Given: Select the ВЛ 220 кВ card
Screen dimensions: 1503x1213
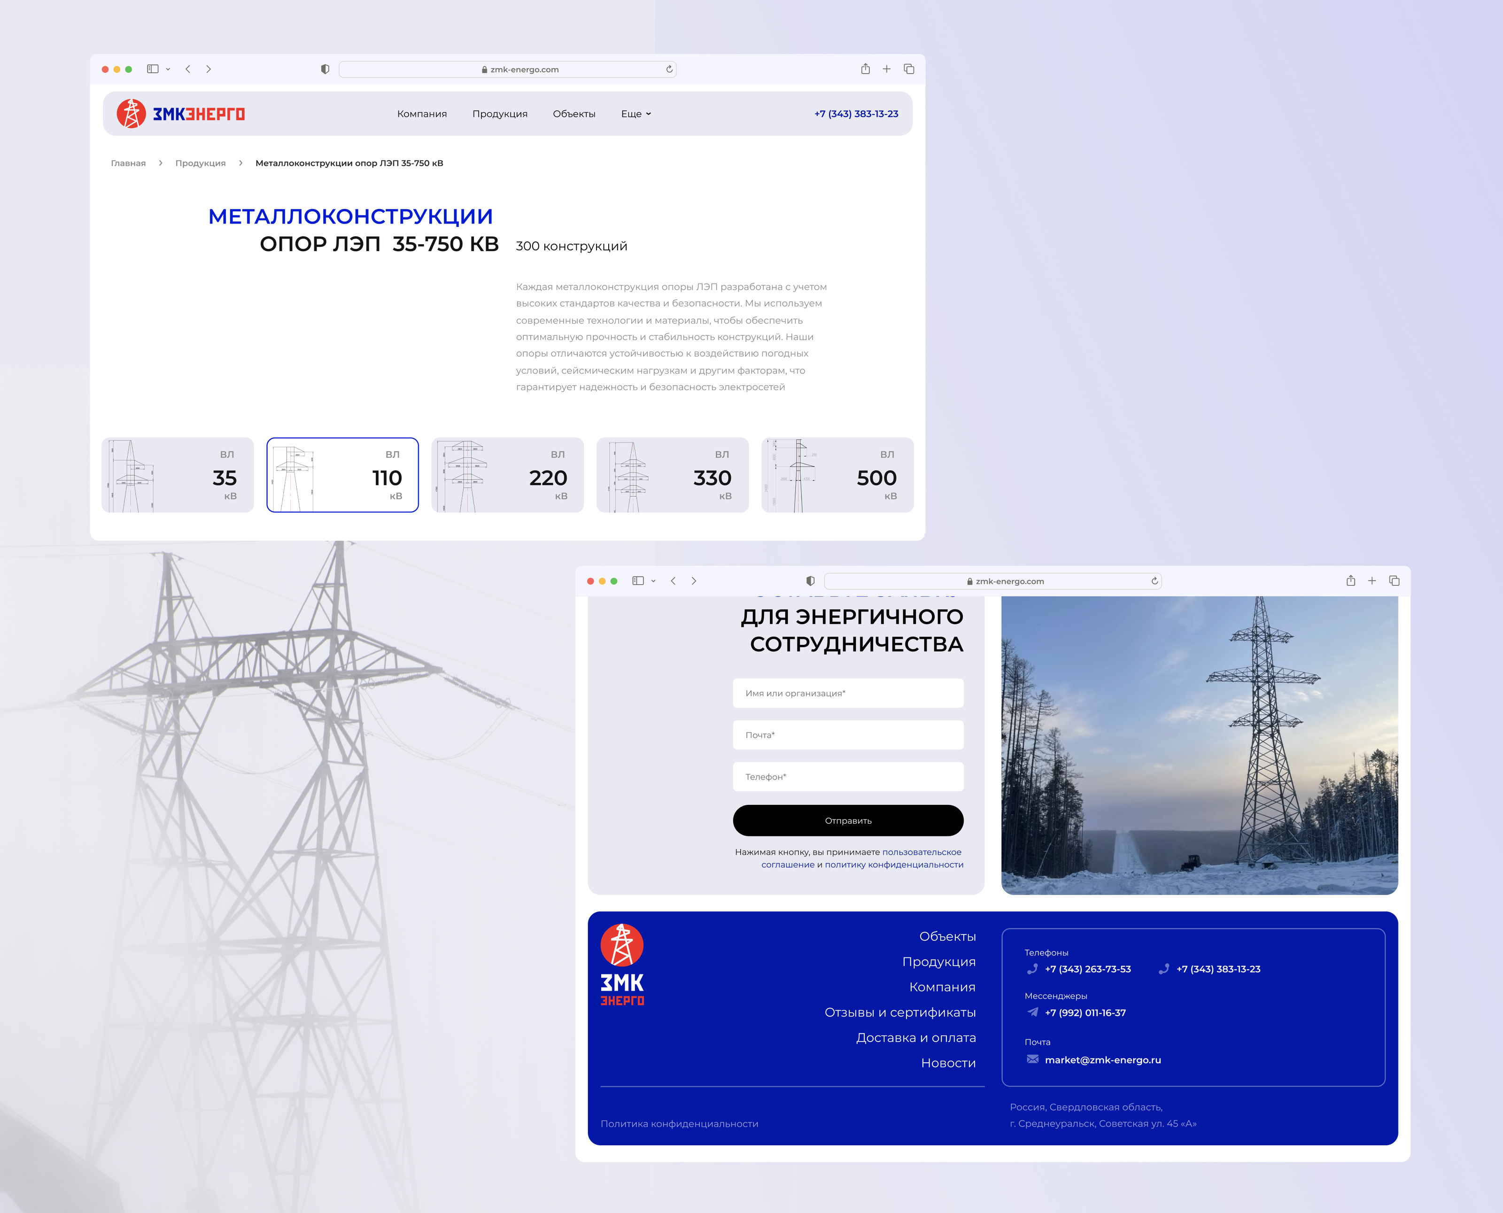Looking at the screenshot, I should pyautogui.click(x=507, y=475).
